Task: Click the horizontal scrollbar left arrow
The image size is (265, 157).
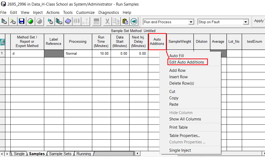Action: click(138, 154)
